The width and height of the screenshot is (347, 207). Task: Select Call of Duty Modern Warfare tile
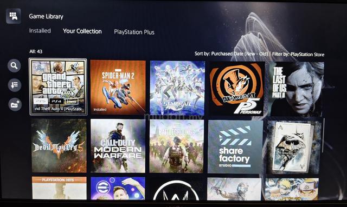(118, 146)
